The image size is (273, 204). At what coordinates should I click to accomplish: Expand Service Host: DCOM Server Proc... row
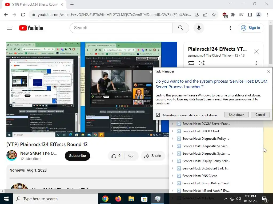click(x=172, y=124)
